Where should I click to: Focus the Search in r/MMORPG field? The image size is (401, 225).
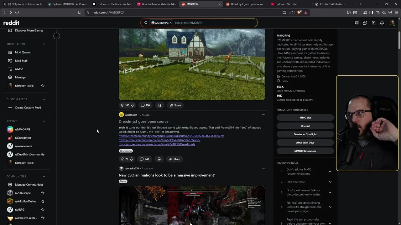click(x=215, y=23)
